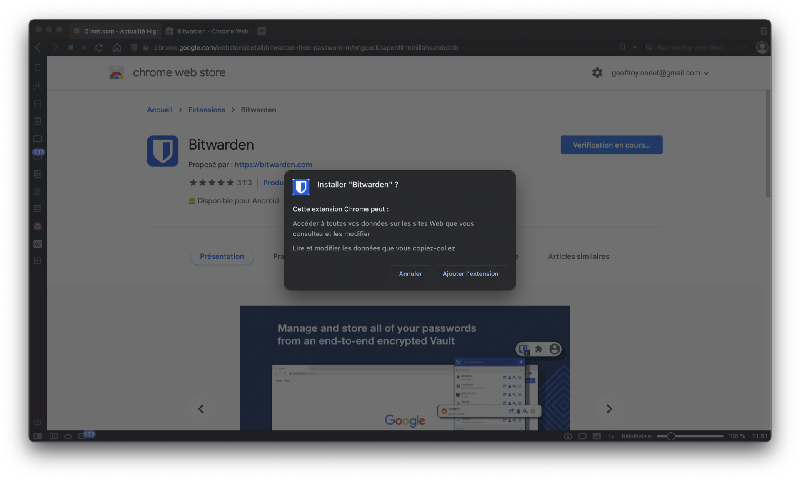Click the 11:51 clock in status bar
The width and height of the screenshot is (800, 480).
coord(760,436)
